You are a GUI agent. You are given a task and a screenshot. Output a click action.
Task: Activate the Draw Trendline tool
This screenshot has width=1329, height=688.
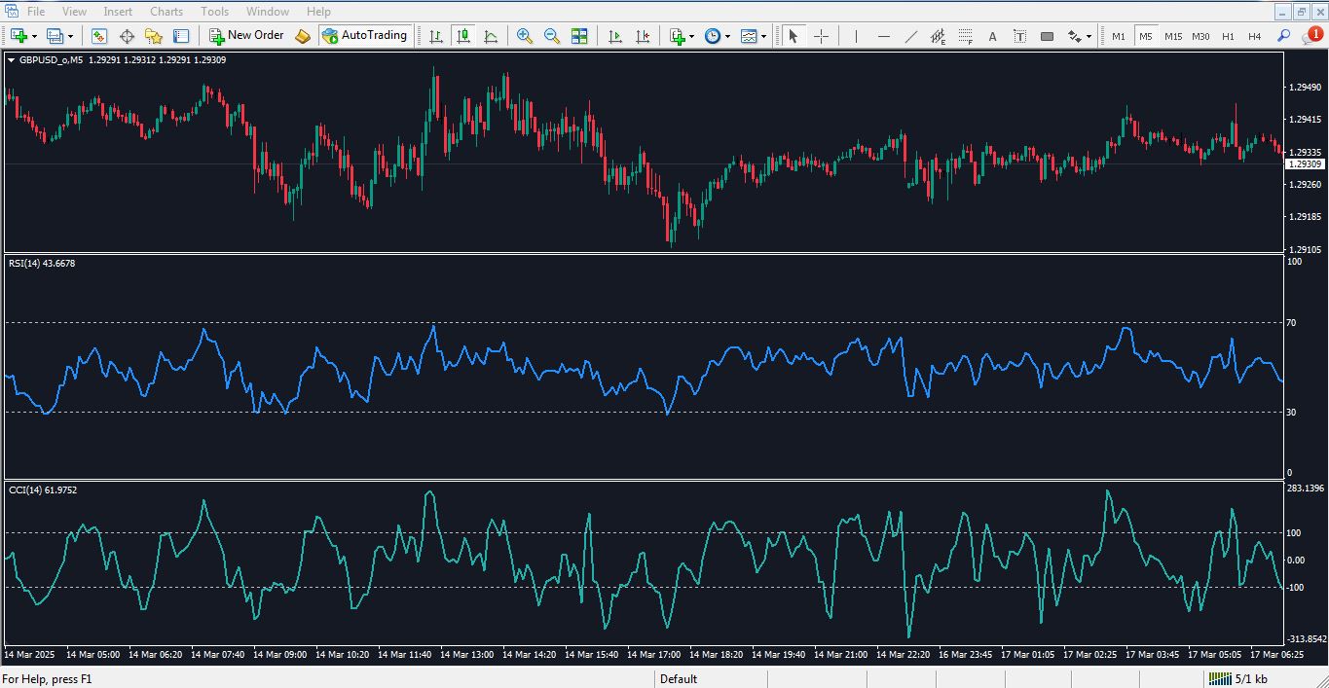click(x=910, y=36)
